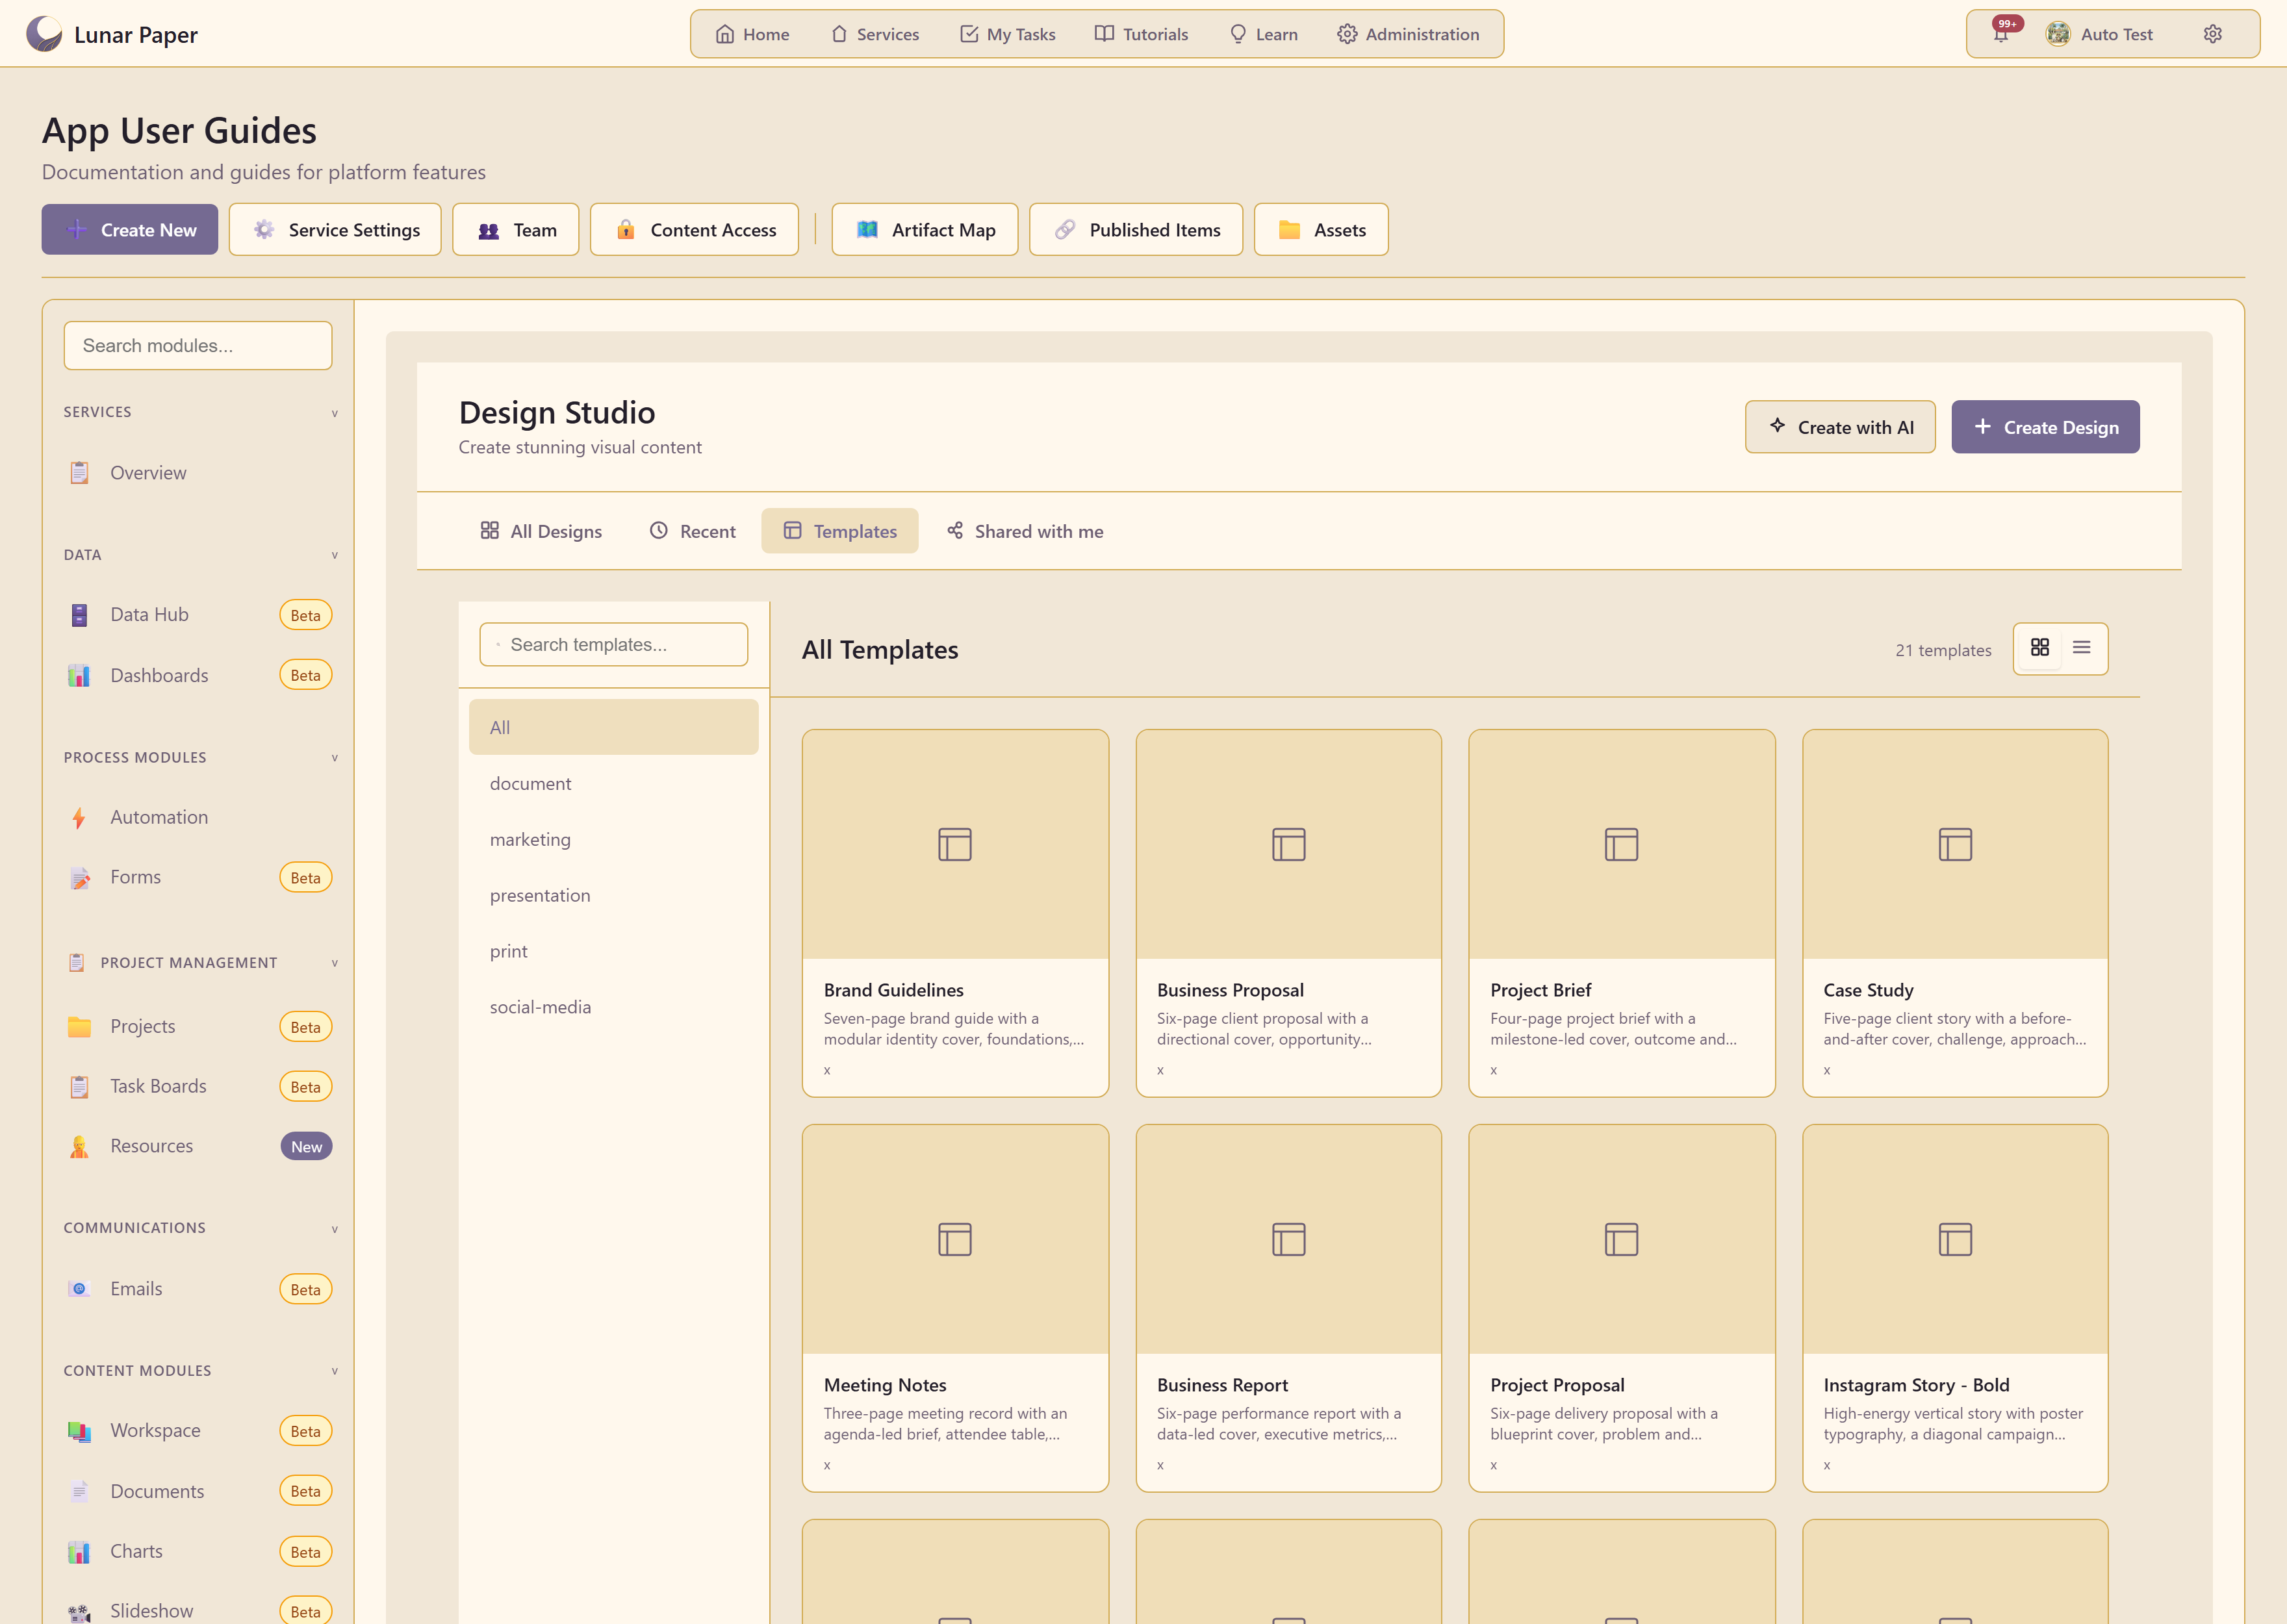Screen dimensions: 2287x1624
Task: Click the Overview clipboard icon
Action: [79, 473]
